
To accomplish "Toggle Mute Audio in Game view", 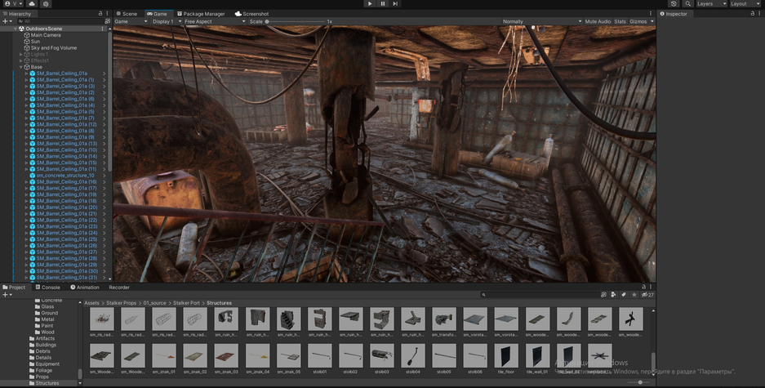I will pyautogui.click(x=597, y=21).
